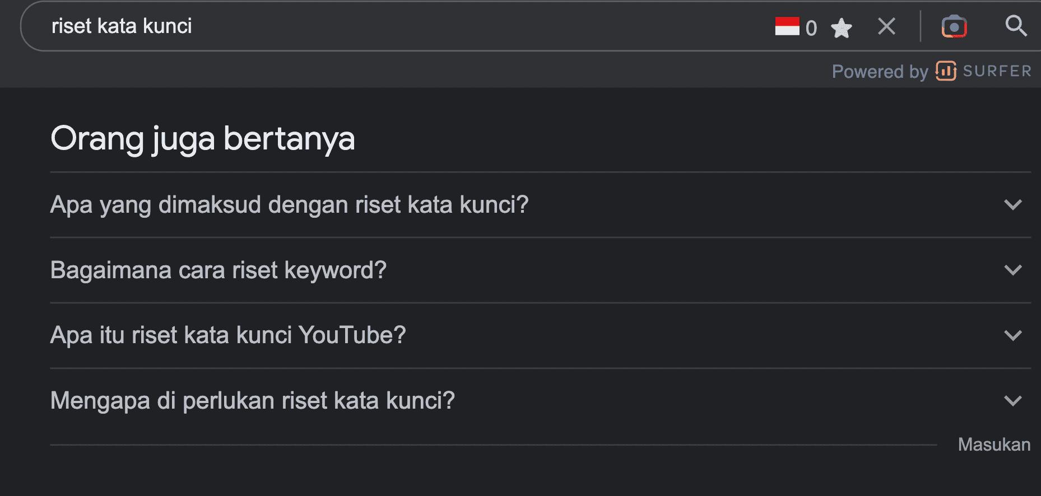1041x496 pixels.
Task: Click the 'Orang juga bertanya' heading
Action: (203, 138)
